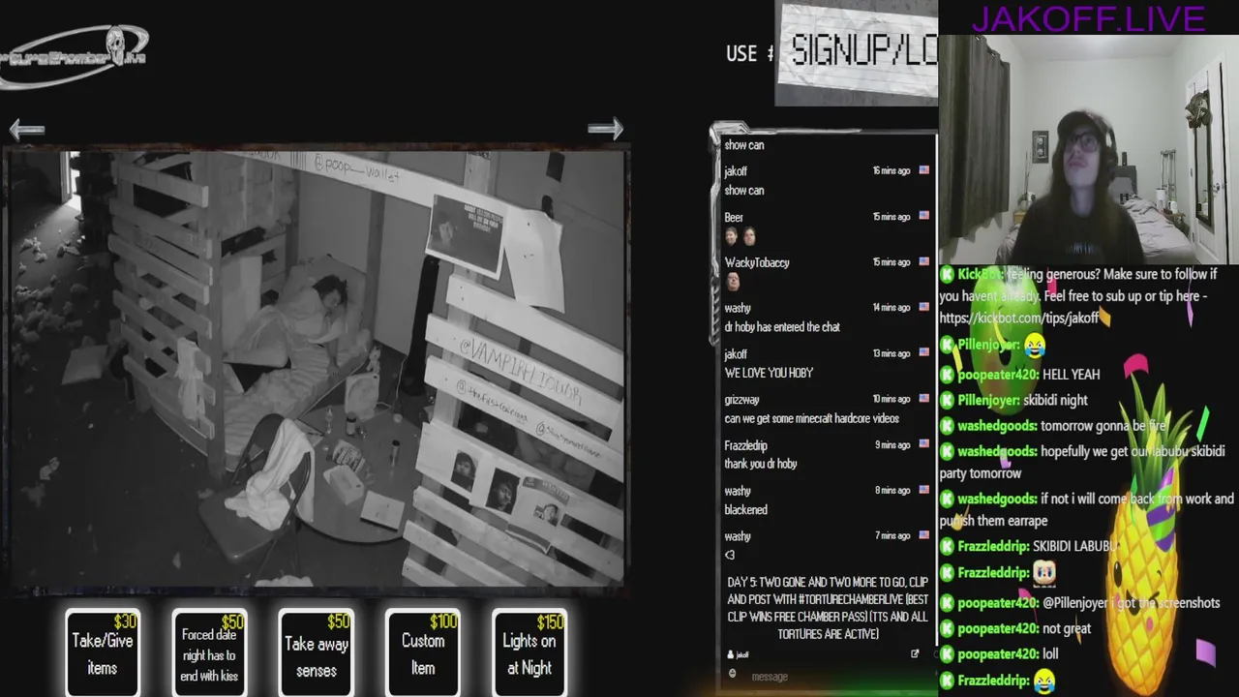Viewport: 1239px width, 697px height.
Task: Click the 'USE #' header text
Action: tap(749, 53)
